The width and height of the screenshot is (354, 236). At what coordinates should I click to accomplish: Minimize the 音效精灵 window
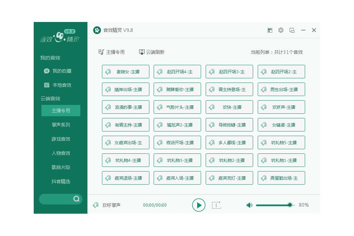pos(303,30)
